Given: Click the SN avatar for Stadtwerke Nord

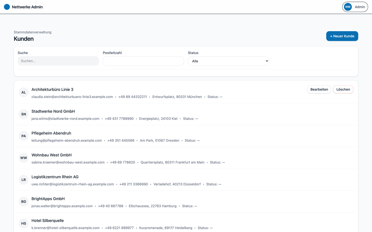Looking at the screenshot, I should coord(24,114).
